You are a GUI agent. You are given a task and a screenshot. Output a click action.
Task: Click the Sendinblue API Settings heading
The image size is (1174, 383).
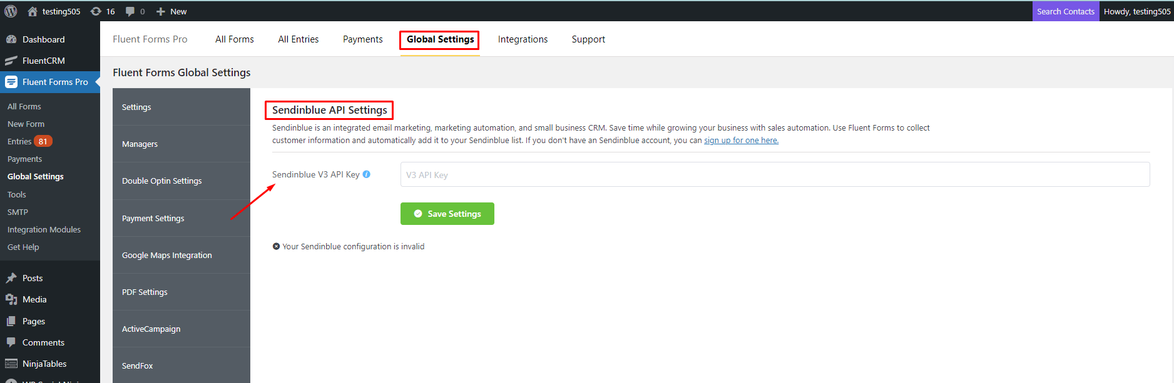pos(330,110)
